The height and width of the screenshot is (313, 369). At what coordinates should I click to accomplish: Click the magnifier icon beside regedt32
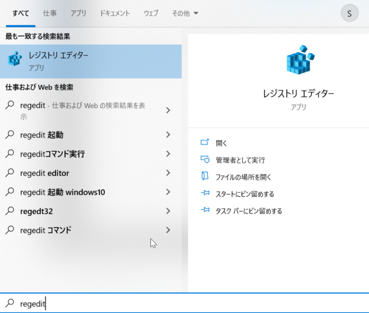(10, 211)
